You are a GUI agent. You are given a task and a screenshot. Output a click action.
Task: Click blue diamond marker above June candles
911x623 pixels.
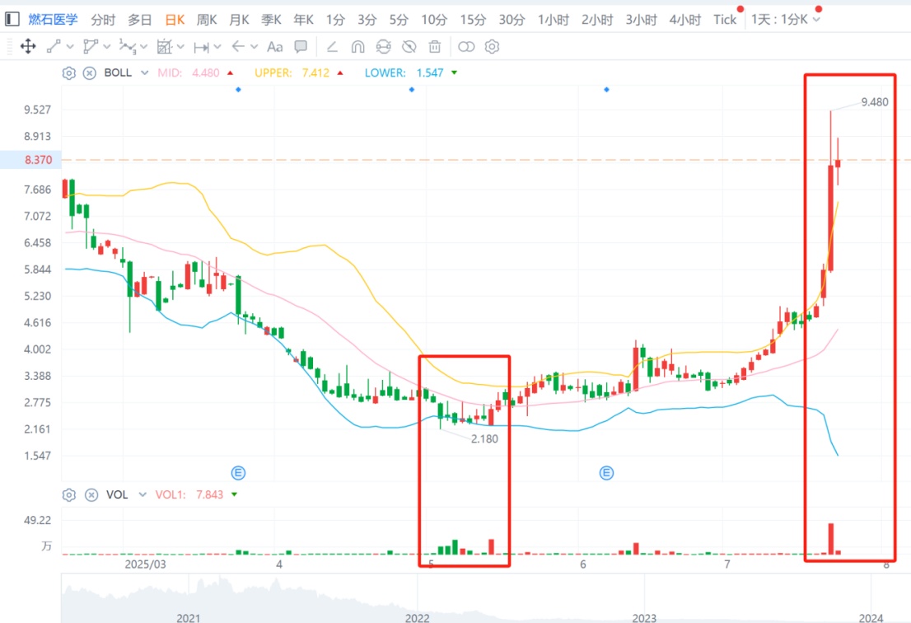pos(606,90)
